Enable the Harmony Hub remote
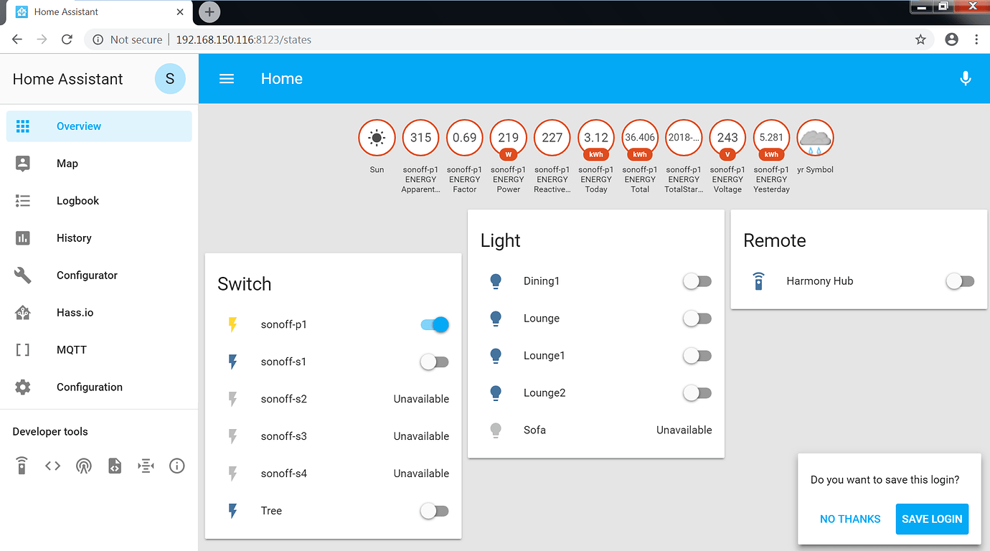The width and height of the screenshot is (990, 551). coord(960,281)
